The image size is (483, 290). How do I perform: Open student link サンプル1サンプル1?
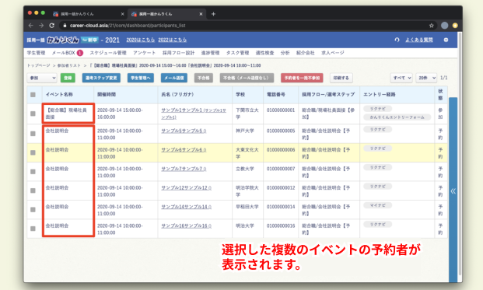point(194,114)
